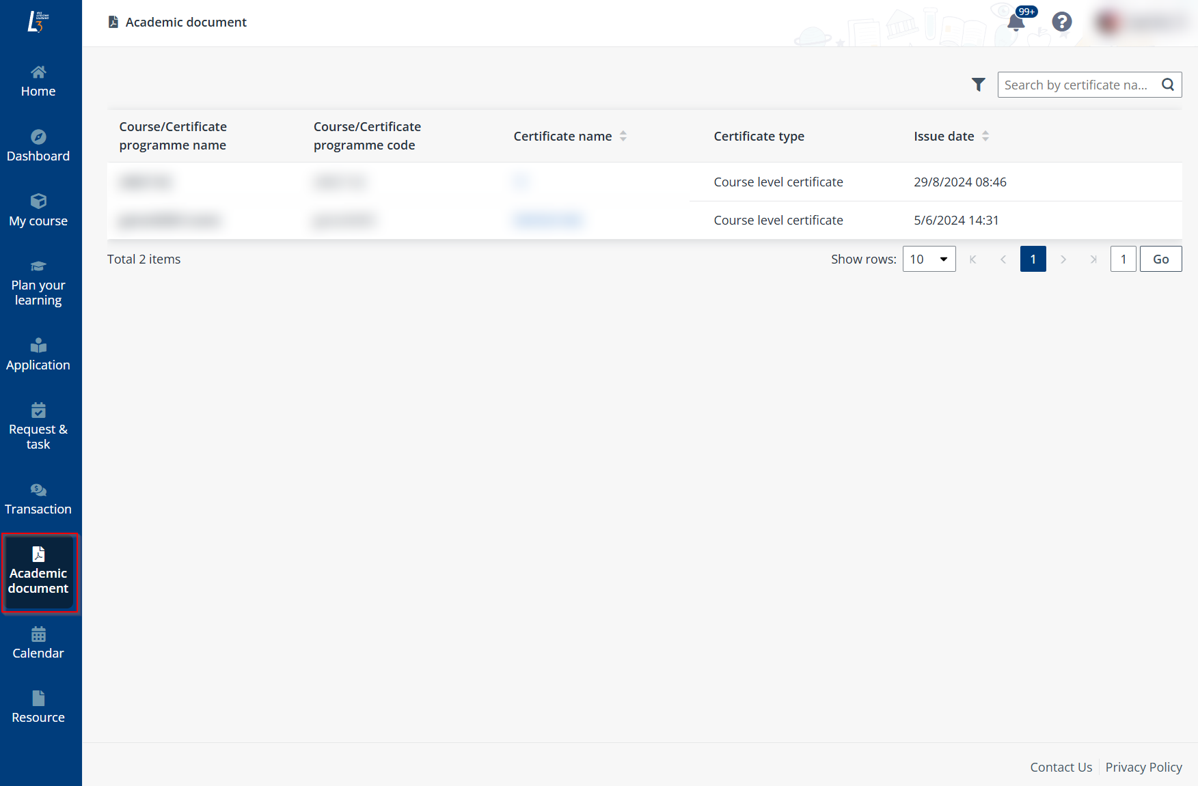Image resolution: width=1198 pixels, height=786 pixels.
Task: Open My course section
Action: (38, 211)
